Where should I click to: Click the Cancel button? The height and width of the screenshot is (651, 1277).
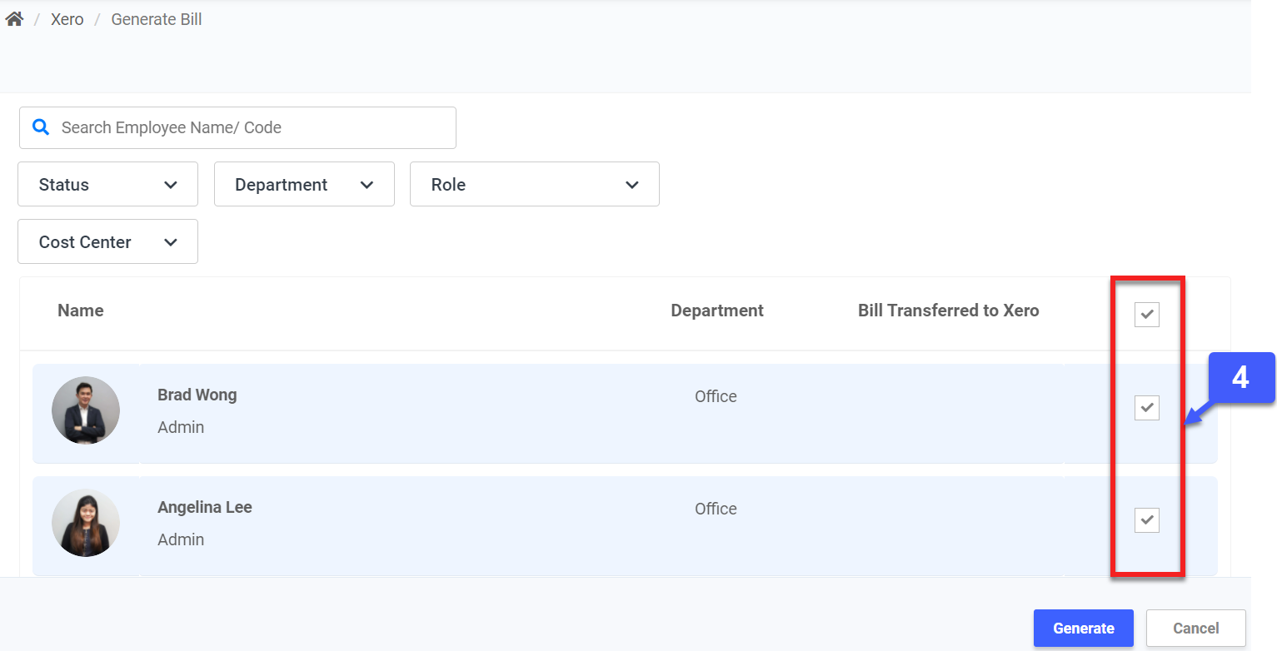1195,629
